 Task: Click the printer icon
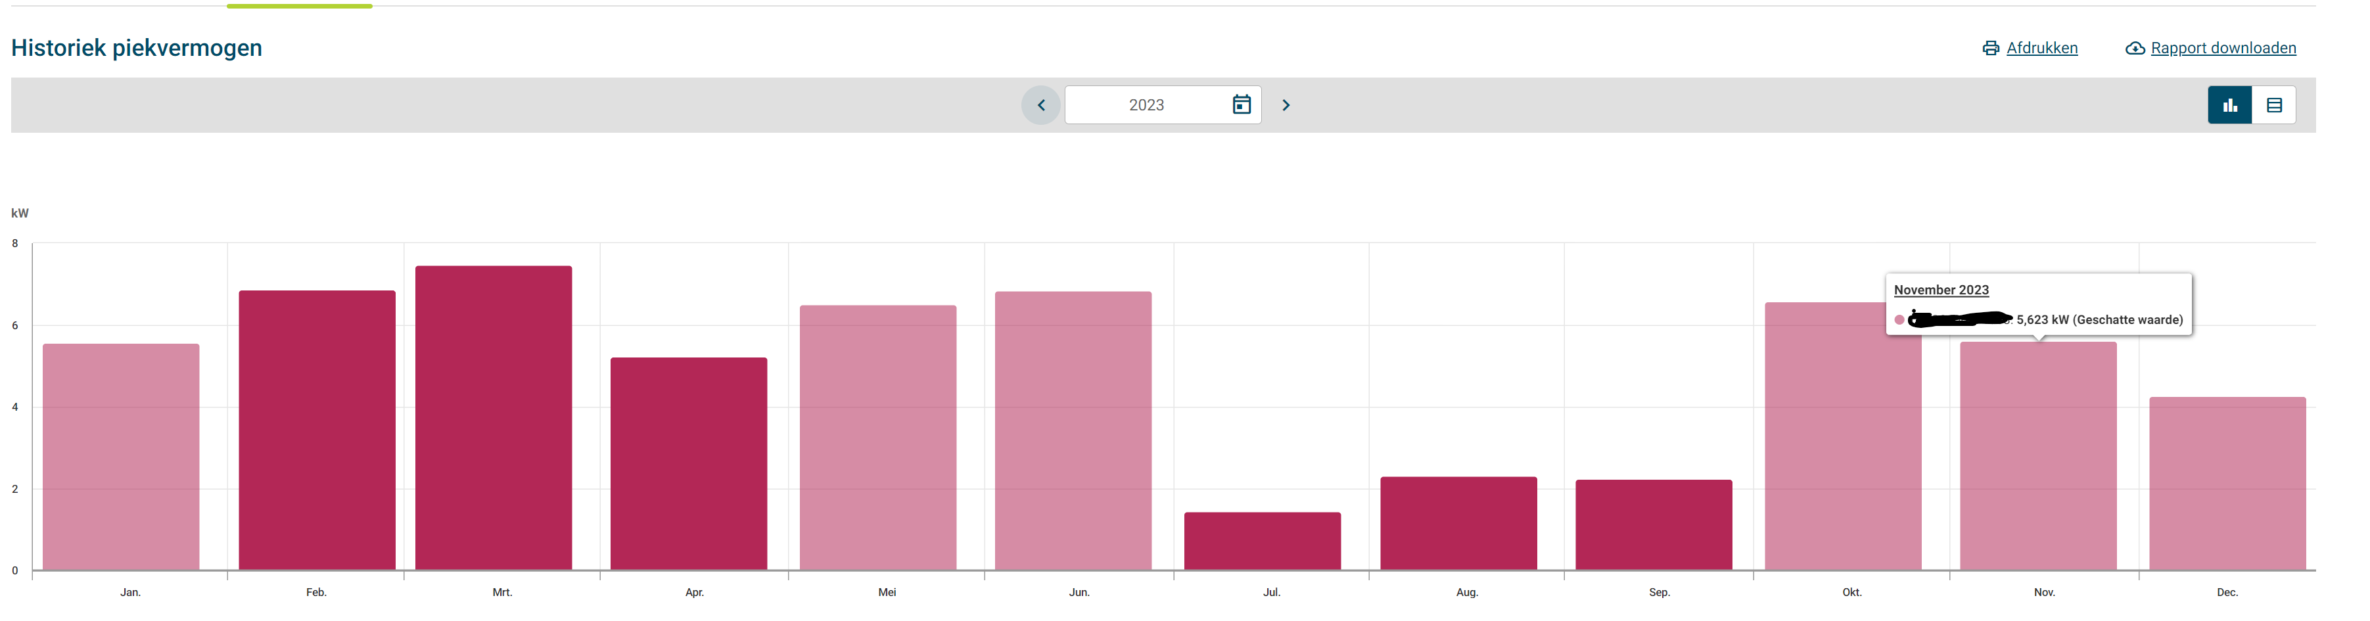1990,48
